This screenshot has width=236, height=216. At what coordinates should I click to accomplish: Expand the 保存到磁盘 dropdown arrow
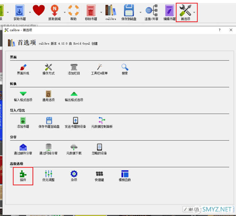tap(141, 12)
